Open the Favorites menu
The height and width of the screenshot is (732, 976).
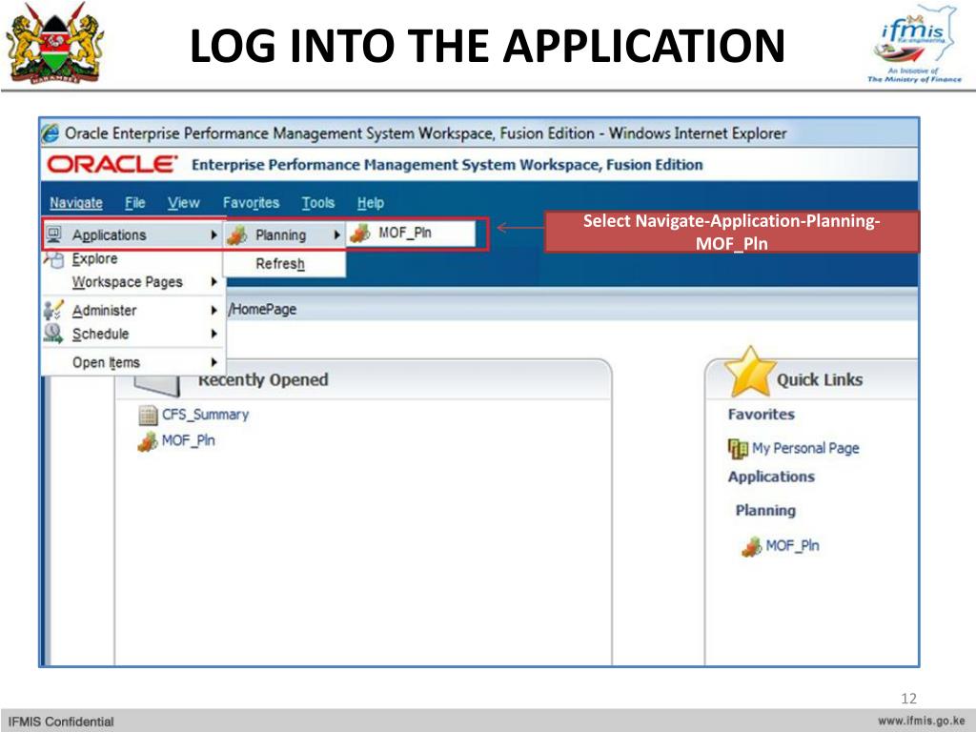click(251, 203)
